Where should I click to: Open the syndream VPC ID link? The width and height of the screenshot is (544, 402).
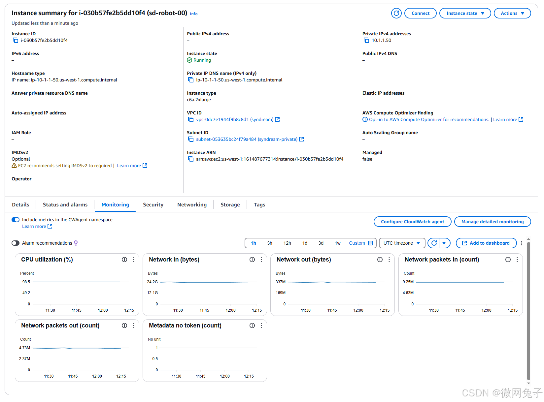point(234,119)
